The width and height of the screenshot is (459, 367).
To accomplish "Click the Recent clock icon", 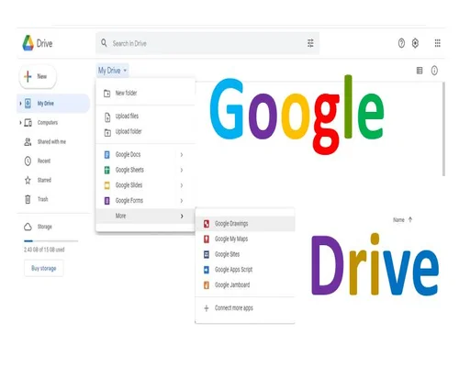I will [28, 161].
